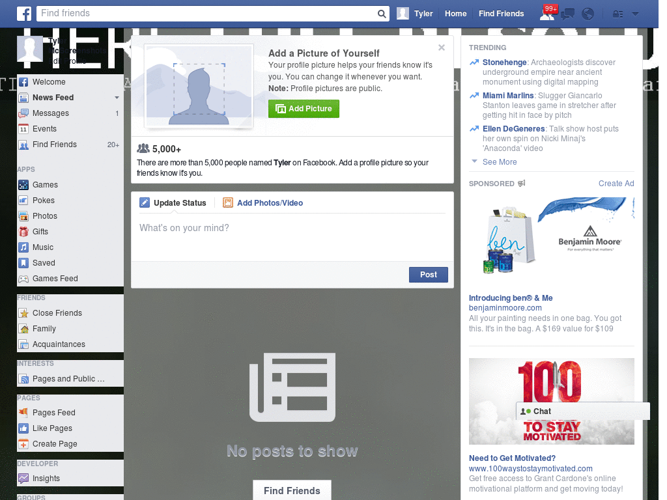This screenshot has width=667, height=500.
Task: Open Acquaintances list icon
Action: (23, 344)
